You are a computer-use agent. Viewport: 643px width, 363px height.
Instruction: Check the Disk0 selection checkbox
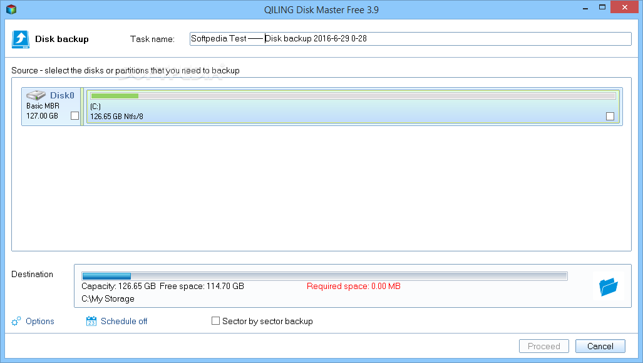click(x=75, y=116)
